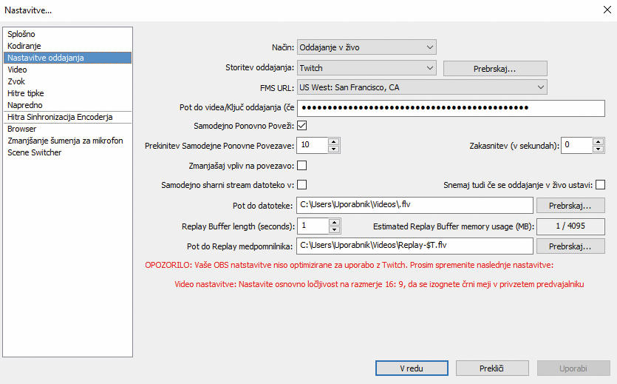Viewport: 617px width, 384px height.
Task: Click the Uporabi apply button
Action: (x=573, y=368)
